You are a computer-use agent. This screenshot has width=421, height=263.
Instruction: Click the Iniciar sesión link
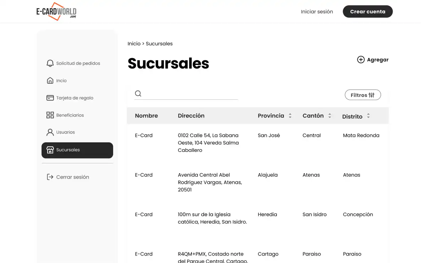(x=317, y=11)
